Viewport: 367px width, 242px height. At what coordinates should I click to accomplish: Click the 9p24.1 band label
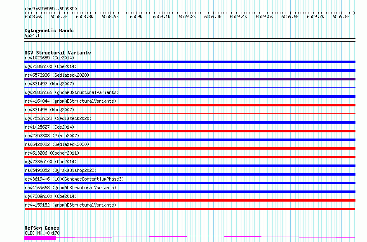pyautogui.click(x=32, y=35)
